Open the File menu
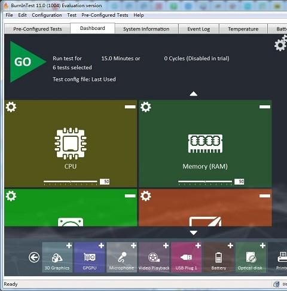 [x=9, y=15]
